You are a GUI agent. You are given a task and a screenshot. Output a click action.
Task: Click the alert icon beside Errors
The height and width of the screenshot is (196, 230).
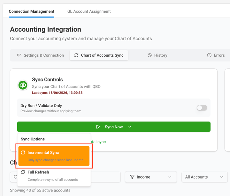209,55
